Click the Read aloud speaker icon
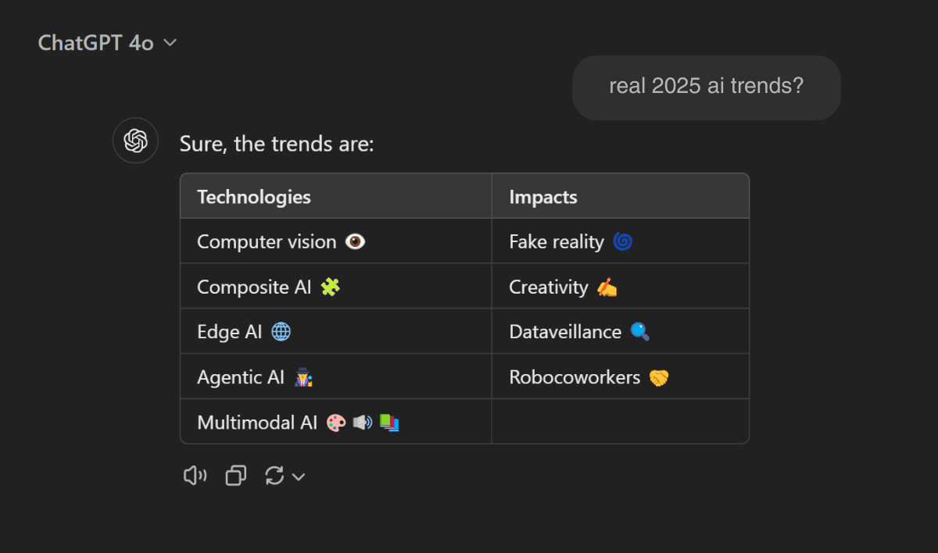 tap(195, 476)
